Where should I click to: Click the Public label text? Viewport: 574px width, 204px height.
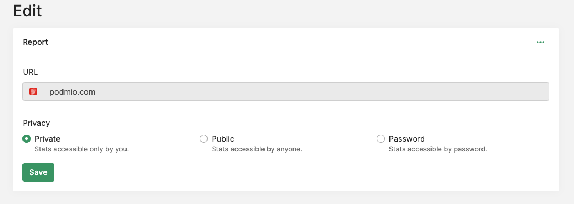tap(223, 139)
